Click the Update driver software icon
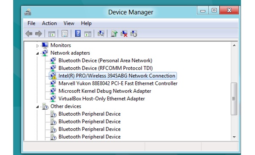The image size is (255, 155). (x=114, y=33)
